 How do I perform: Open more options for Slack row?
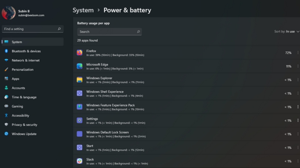coord(298,161)
